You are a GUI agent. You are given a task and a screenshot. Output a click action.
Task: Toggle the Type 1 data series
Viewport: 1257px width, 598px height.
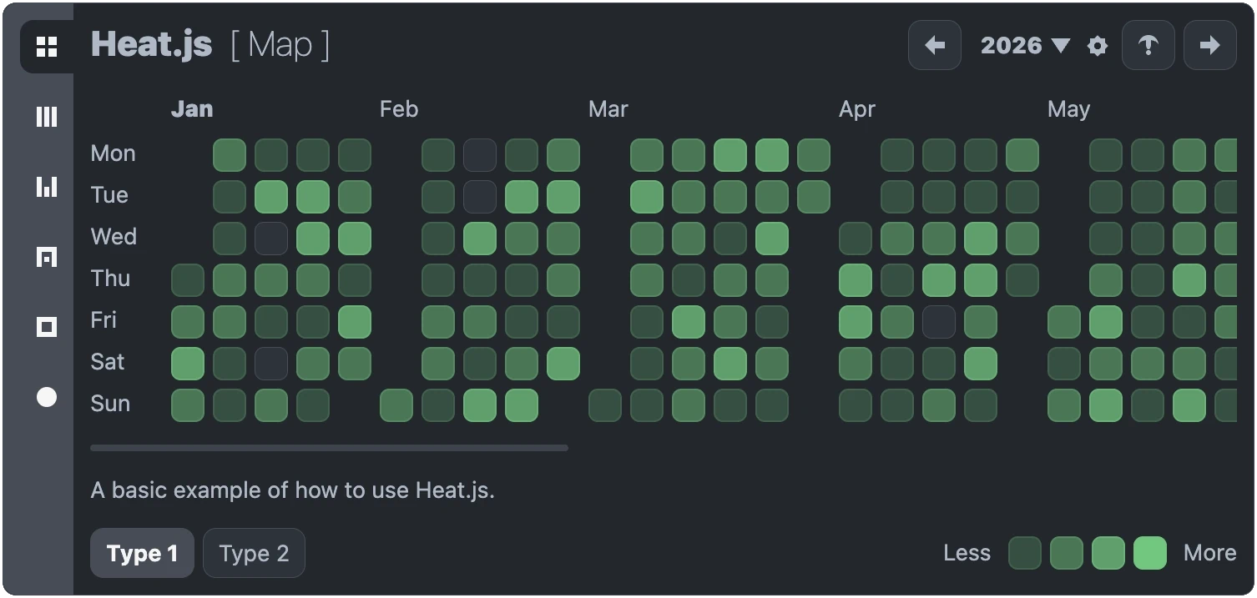142,553
